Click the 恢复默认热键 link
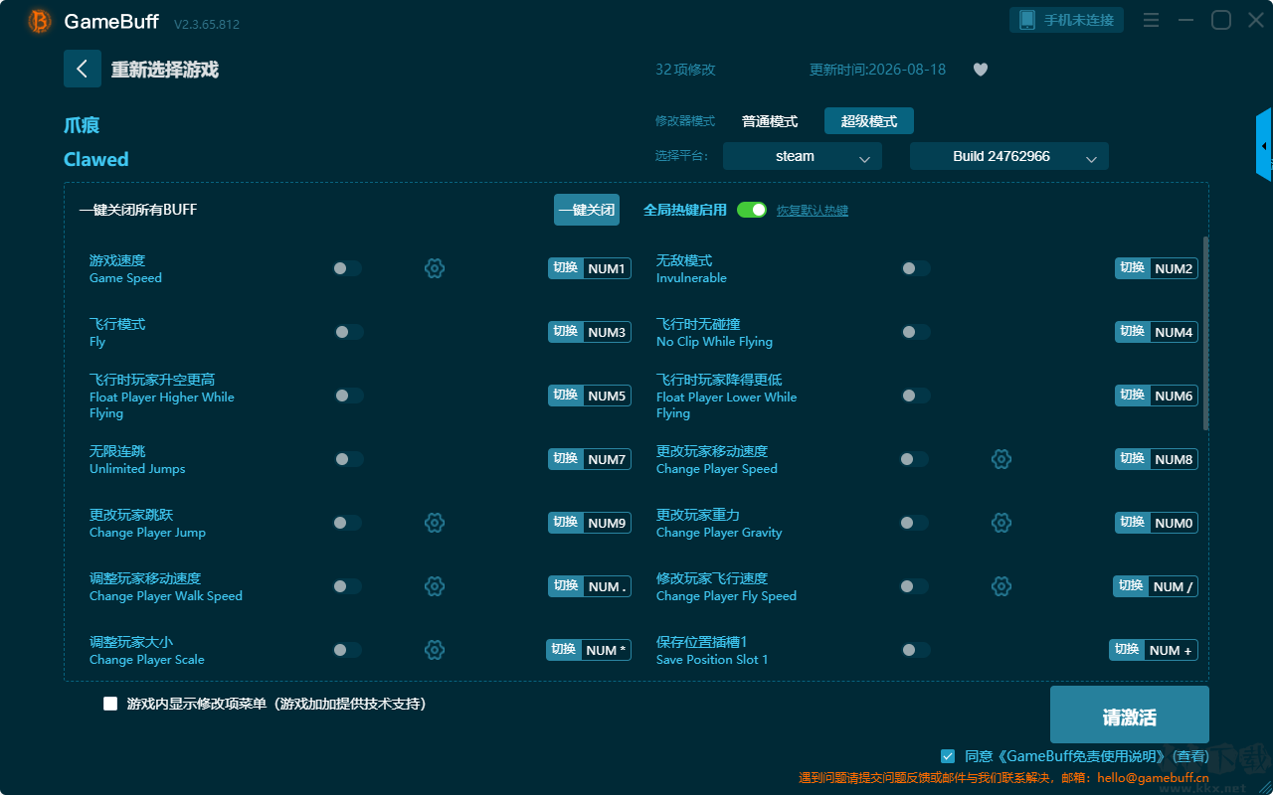The image size is (1273, 795). tap(813, 211)
